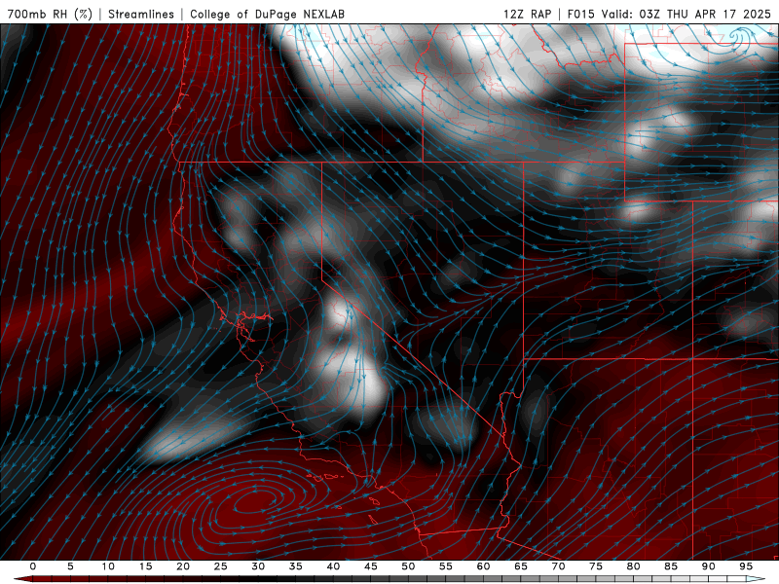This screenshot has width=779, height=584.
Task: Click the 70 label on the legend
Action: click(558, 566)
